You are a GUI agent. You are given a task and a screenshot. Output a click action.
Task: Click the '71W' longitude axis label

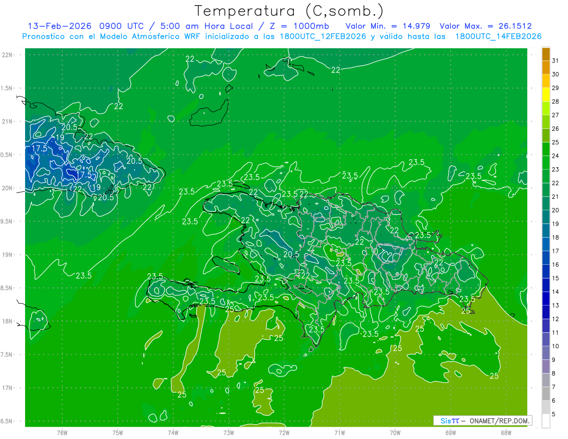coord(339,433)
